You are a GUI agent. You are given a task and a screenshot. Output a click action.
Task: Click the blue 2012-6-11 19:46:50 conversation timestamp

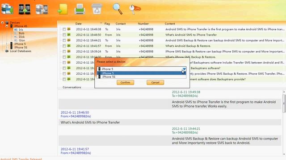75,112
